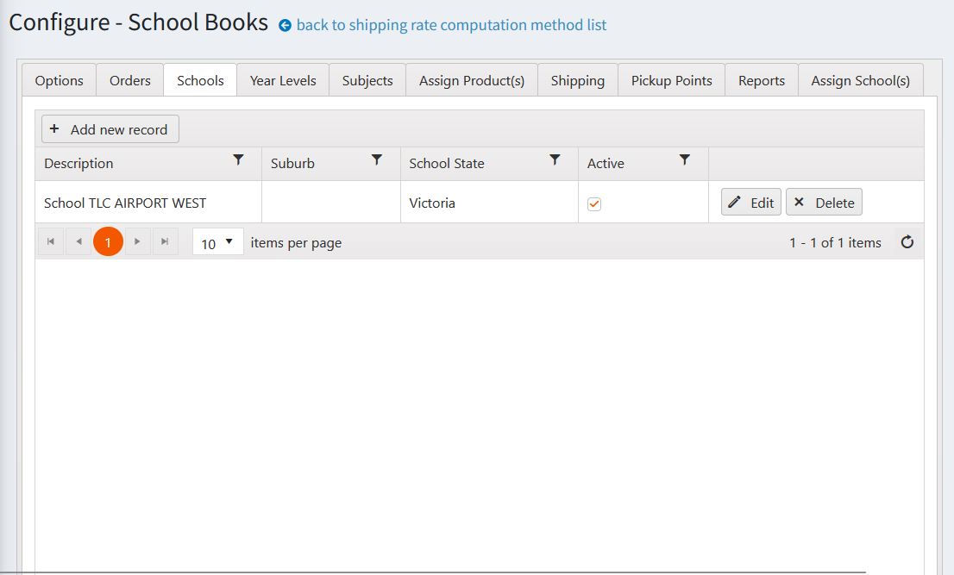Toggle the Active checkbox for TLC Airport West
954x575 pixels.
click(594, 203)
